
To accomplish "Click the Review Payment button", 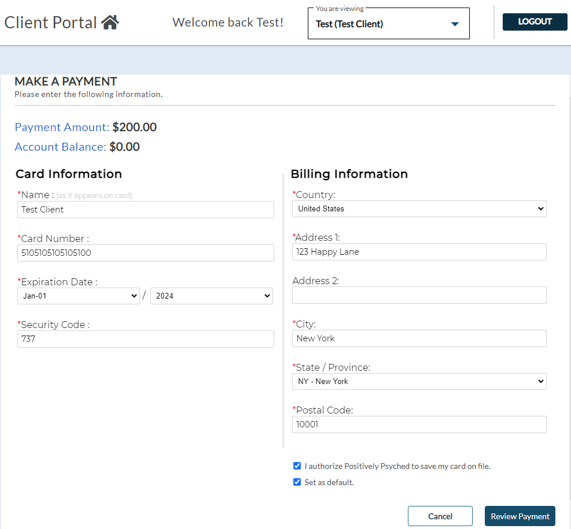I will click(x=520, y=516).
